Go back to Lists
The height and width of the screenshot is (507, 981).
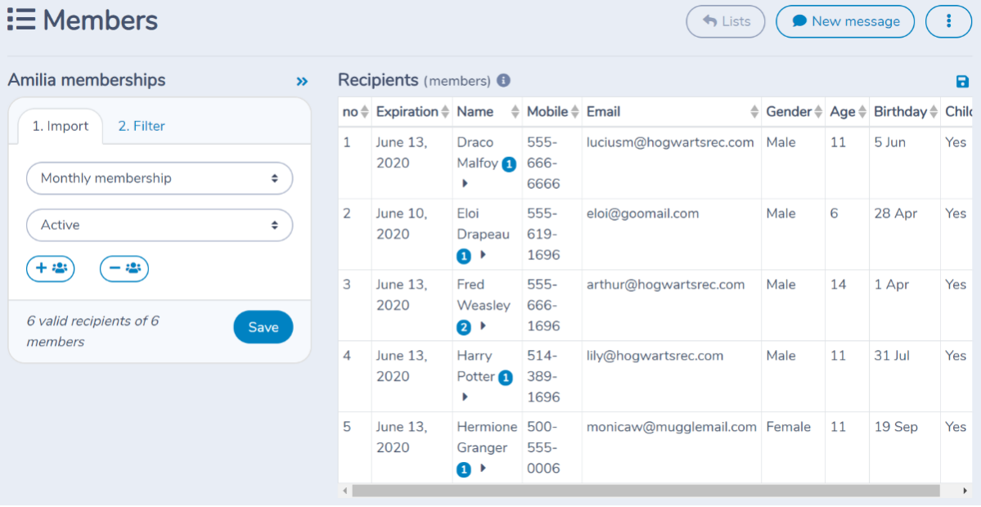726,22
